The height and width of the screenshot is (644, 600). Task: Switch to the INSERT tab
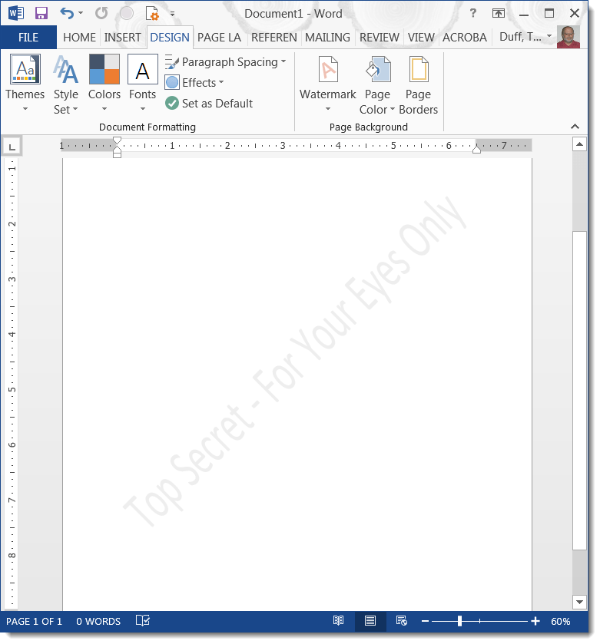123,37
